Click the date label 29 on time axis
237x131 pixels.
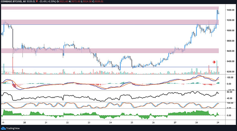click(218, 123)
